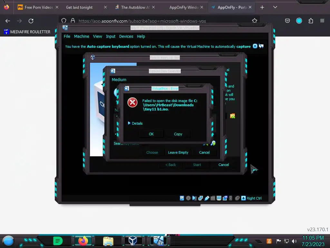Click OK in VirtualBox error dialog
This screenshot has width=330, height=248.
click(151, 134)
